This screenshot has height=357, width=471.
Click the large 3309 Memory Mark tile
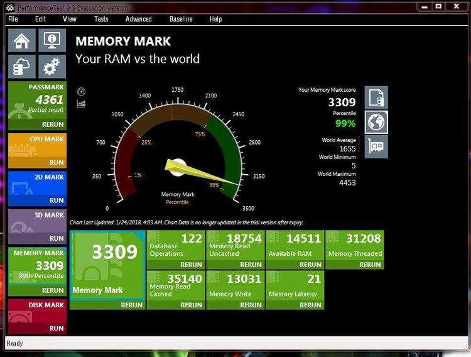point(107,265)
